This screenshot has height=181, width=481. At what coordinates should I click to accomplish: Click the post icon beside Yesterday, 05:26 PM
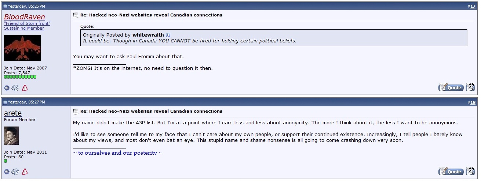[5, 7]
